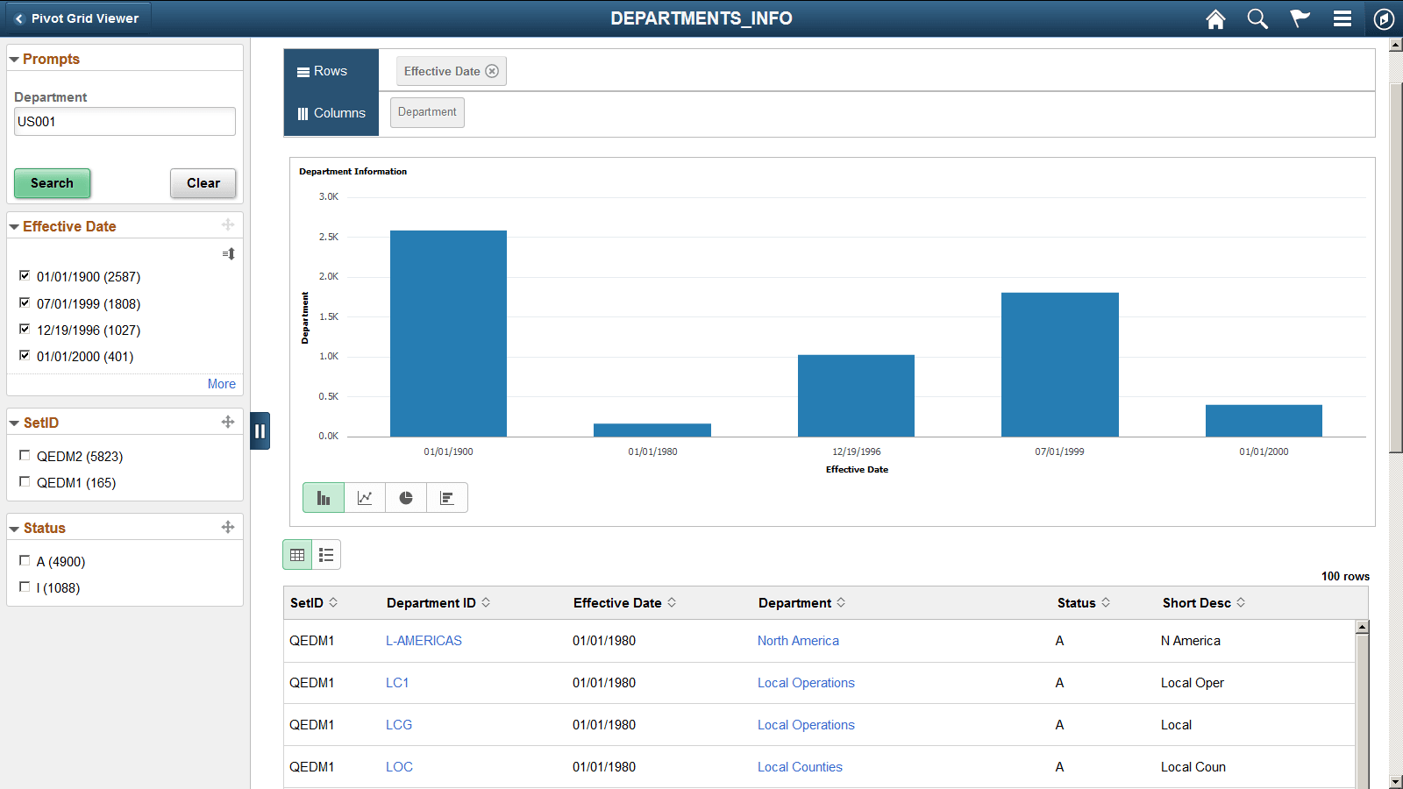This screenshot has width=1403, height=789.
Task: Collapse the SetID facet
Action: 14,422
